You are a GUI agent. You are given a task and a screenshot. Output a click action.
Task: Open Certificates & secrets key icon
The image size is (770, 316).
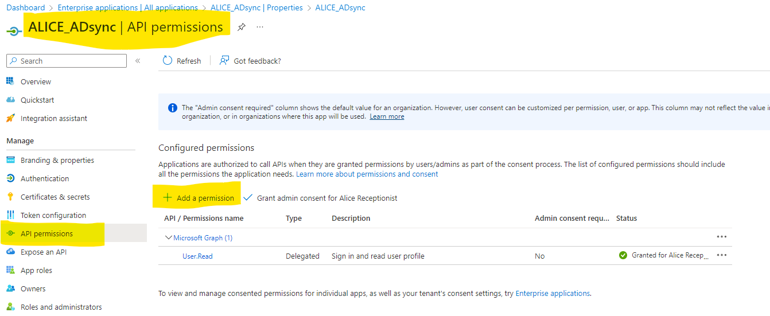point(10,197)
